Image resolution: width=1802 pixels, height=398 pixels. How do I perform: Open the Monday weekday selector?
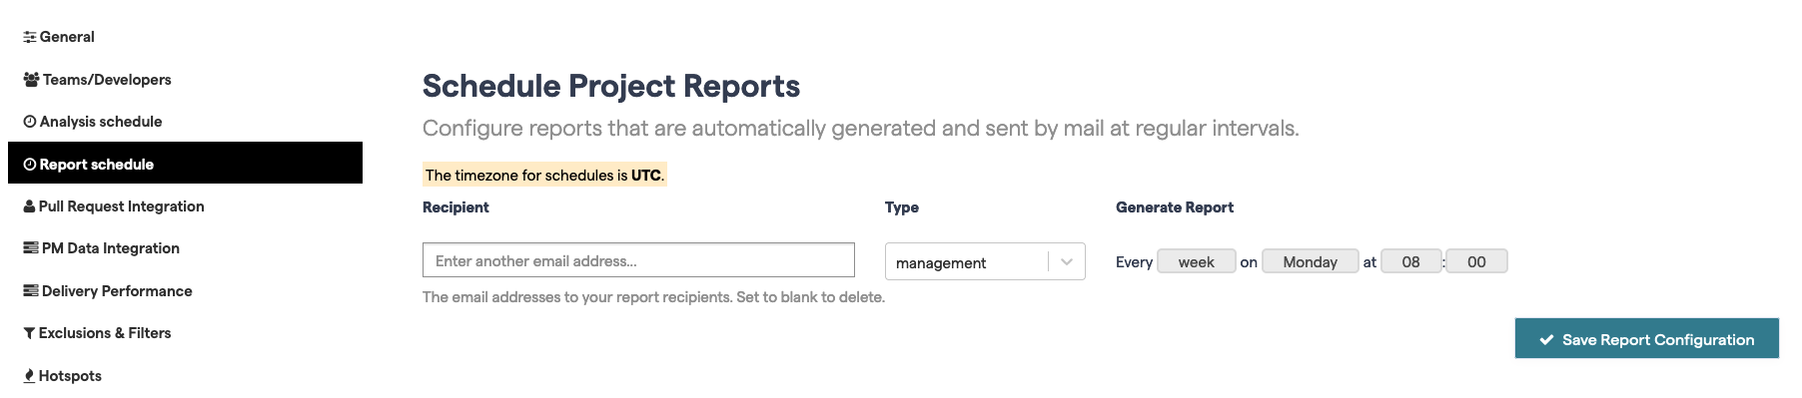1310,261
